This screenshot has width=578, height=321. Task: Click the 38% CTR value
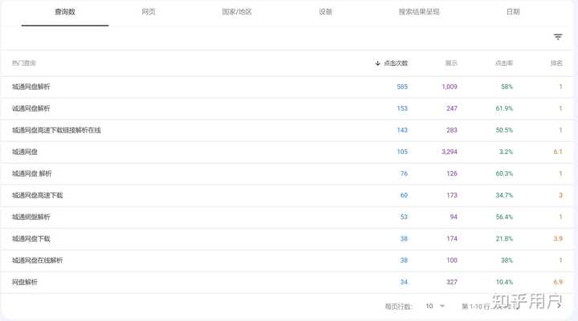pos(507,260)
